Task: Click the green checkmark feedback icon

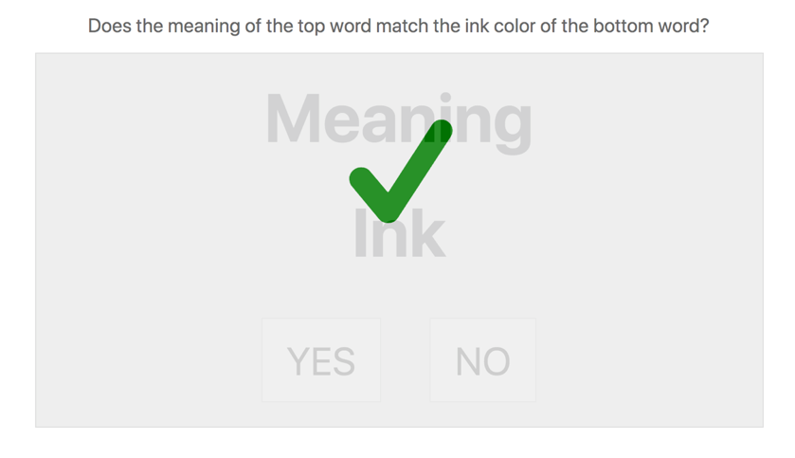Action: 401,171
